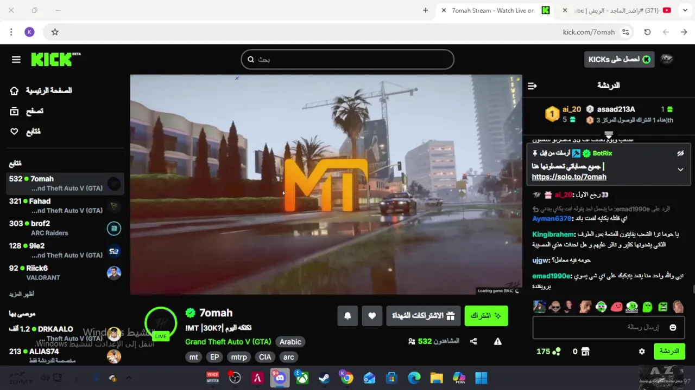This screenshot has width=695, height=390.
Task: Open ALIAS74 recommended channel
Action: coord(65,356)
